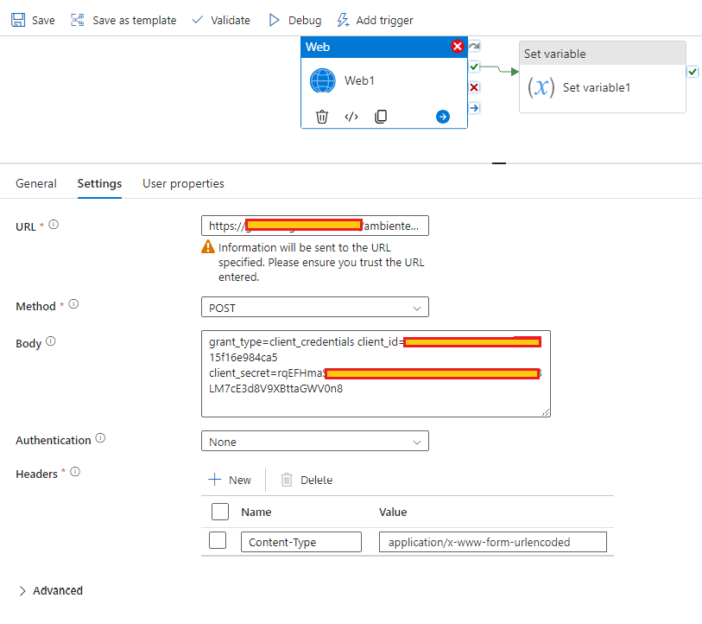Click the URL input field
702x624 pixels.
point(315,226)
